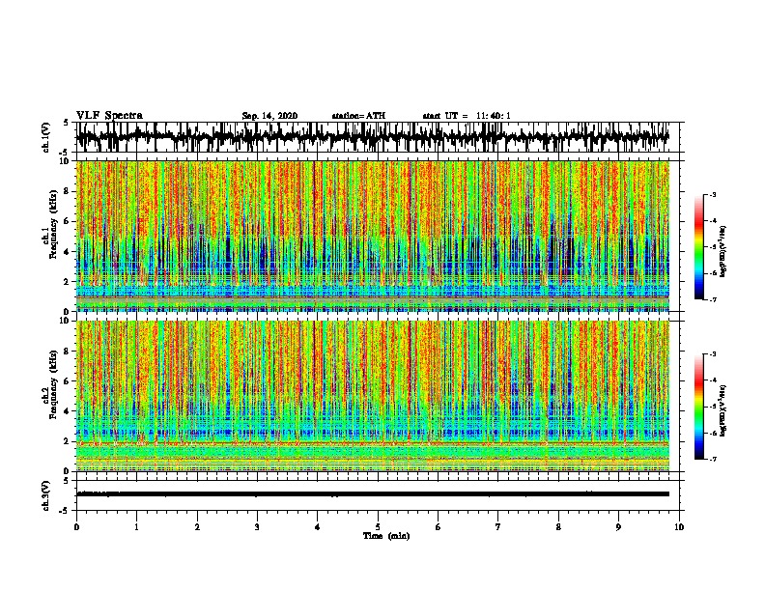Click the time axis tick label '1'

coord(136,527)
